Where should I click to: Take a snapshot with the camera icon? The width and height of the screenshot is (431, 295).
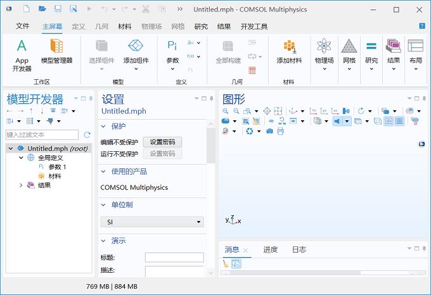269,132
